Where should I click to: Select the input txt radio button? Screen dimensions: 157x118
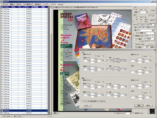[x=143, y=9]
